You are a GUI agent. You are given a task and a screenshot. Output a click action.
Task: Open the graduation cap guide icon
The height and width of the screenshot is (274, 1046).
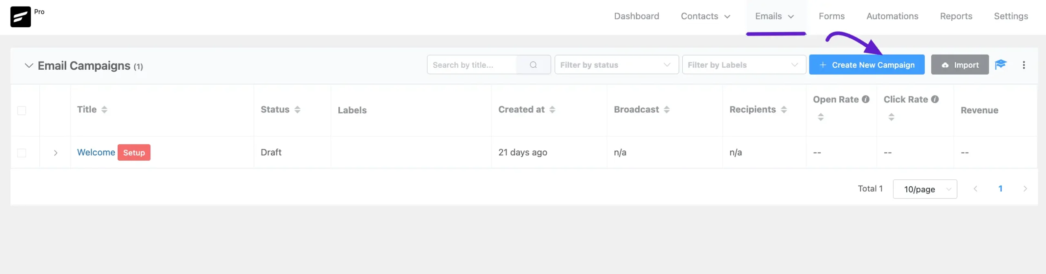click(x=1000, y=65)
